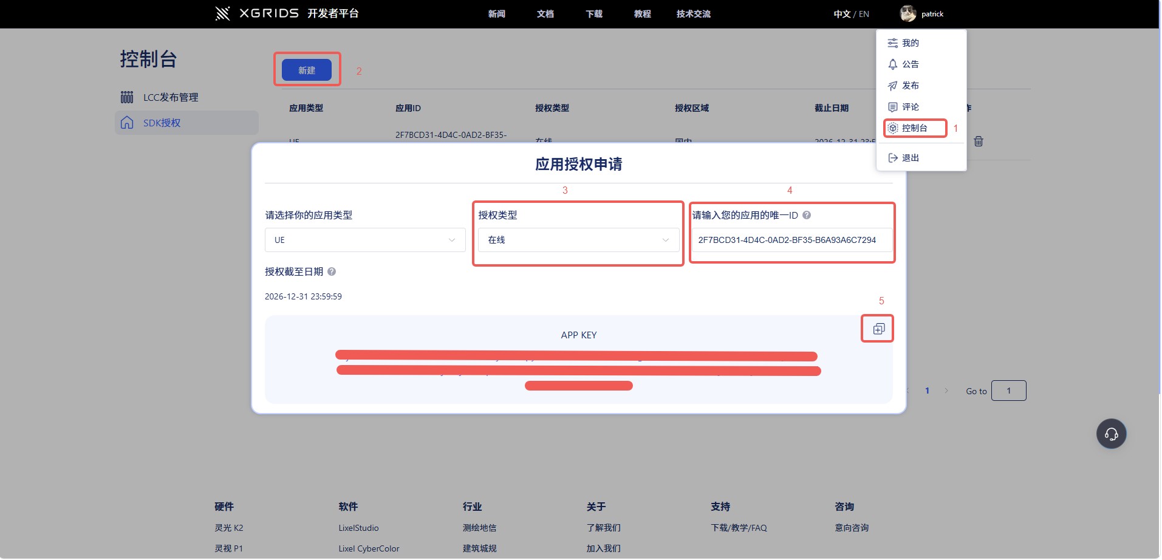Delete the license row with trash icon
The image size is (1162, 560).
pos(979,142)
